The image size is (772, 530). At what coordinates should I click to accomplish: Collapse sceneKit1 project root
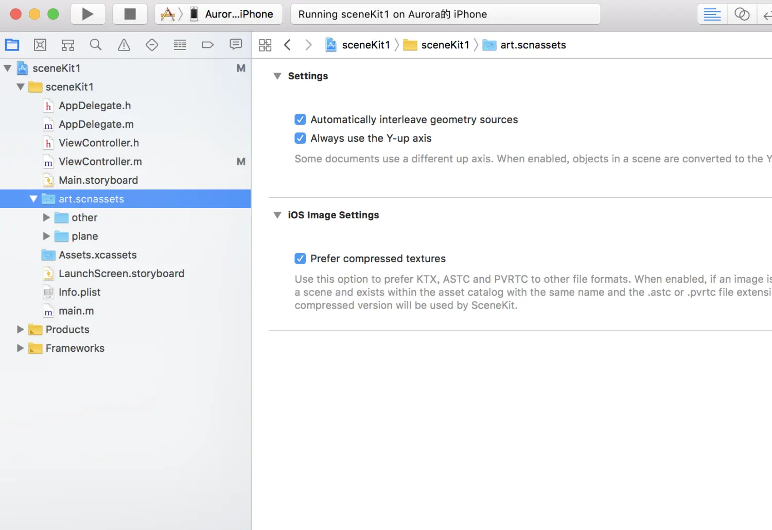[x=7, y=68]
